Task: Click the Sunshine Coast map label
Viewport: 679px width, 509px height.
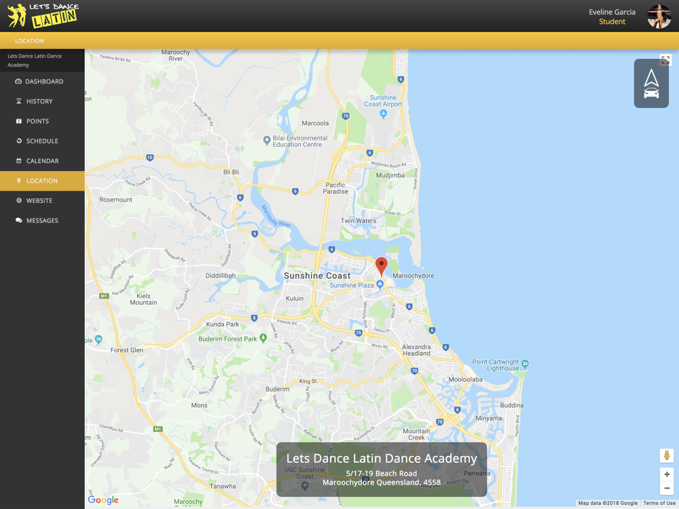Action: pos(317,276)
